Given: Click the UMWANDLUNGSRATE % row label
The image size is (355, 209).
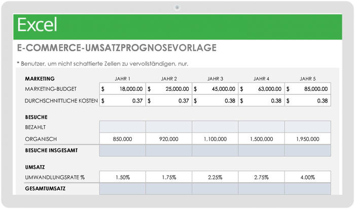Looking at the screenshot, I should click(x=55, y=178).
